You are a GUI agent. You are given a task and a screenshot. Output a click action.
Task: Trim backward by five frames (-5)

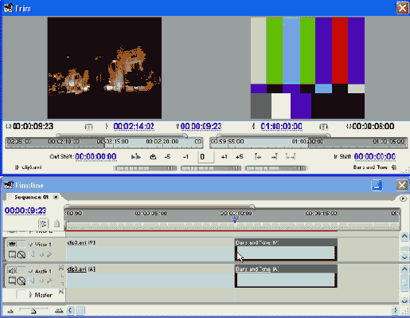tap(167, 157)
